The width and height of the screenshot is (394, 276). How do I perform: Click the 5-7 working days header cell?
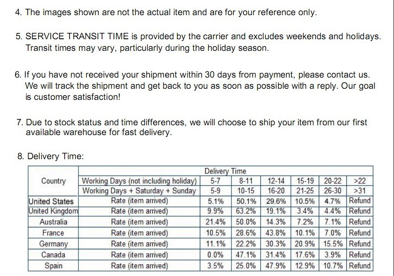point(215,181)
